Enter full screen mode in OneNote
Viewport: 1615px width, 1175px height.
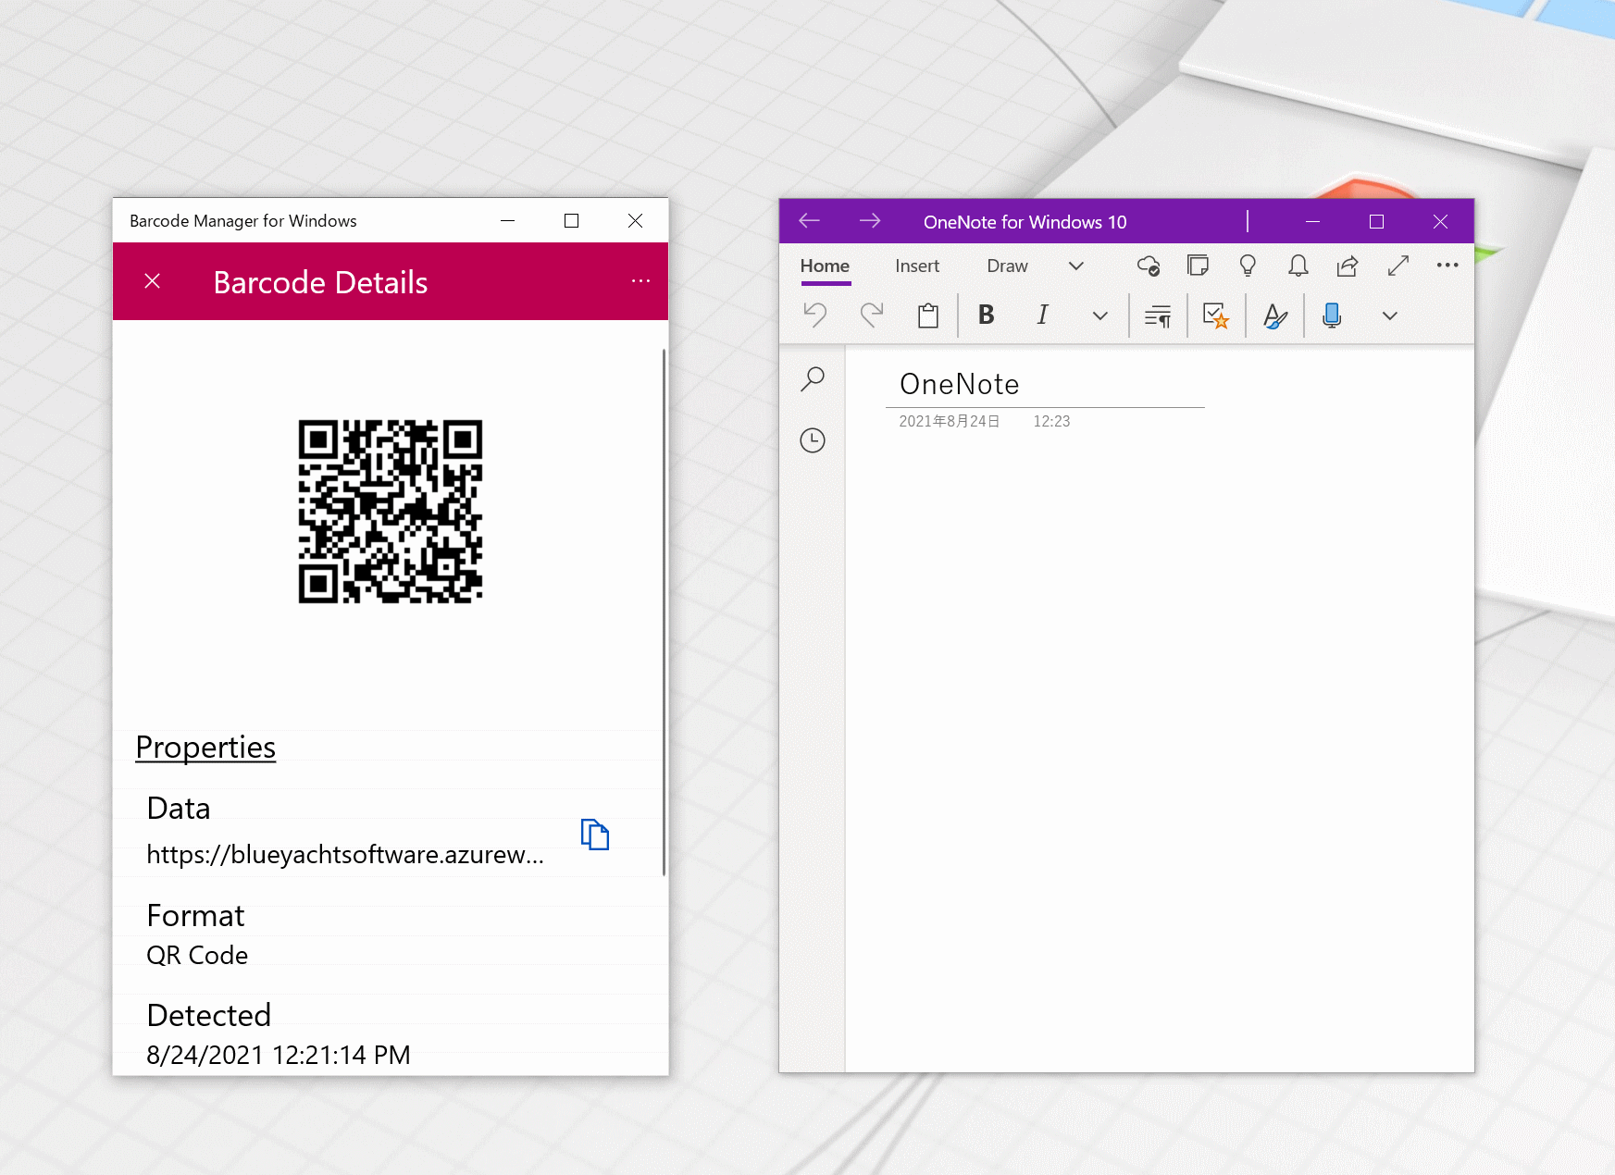[x=1398, y=266]
